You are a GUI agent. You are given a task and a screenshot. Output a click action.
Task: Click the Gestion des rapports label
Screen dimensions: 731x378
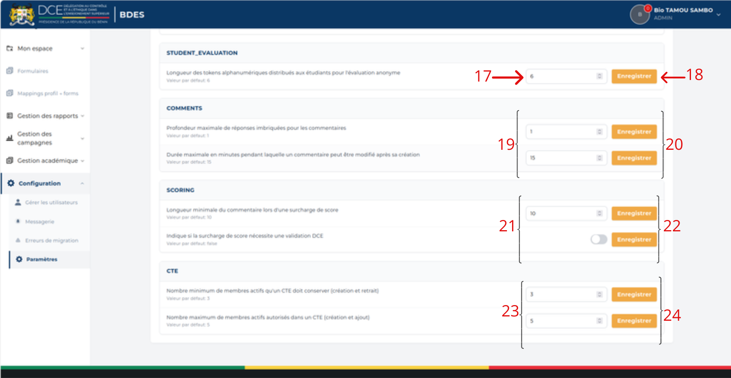(x=47, y=116)
